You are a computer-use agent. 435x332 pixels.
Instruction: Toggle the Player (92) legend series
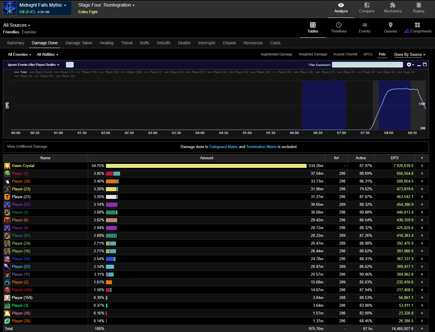[66, 76]
